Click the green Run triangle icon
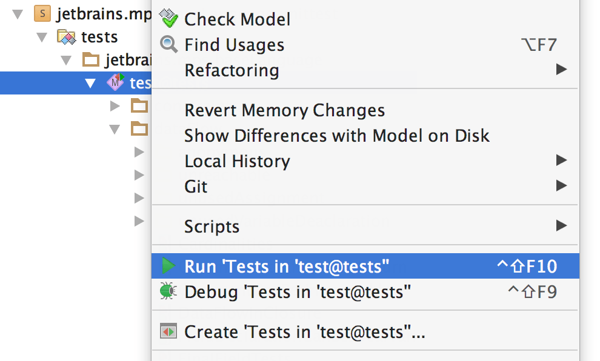The height and width of the screenshot is (361, 600). 168,266
